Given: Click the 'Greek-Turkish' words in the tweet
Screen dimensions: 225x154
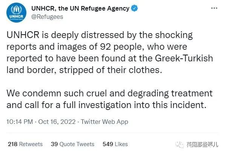Looking at the screenshot, I should pyautogui.click(x=184, y=58).
